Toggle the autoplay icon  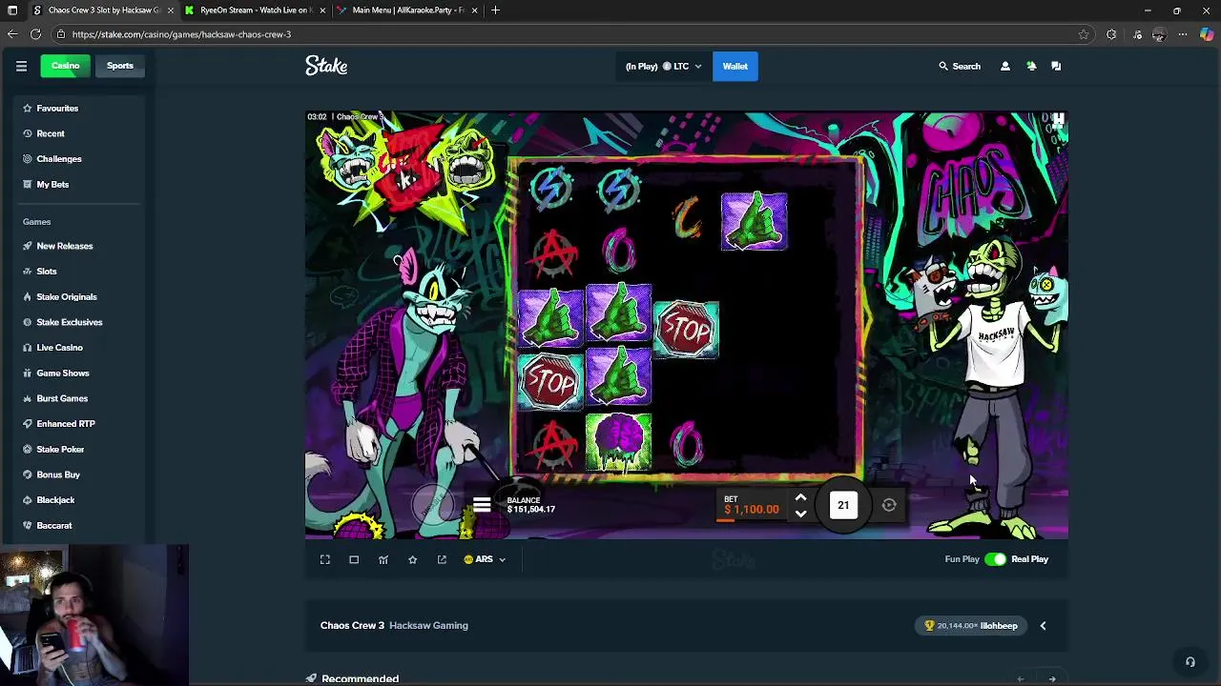889,505
